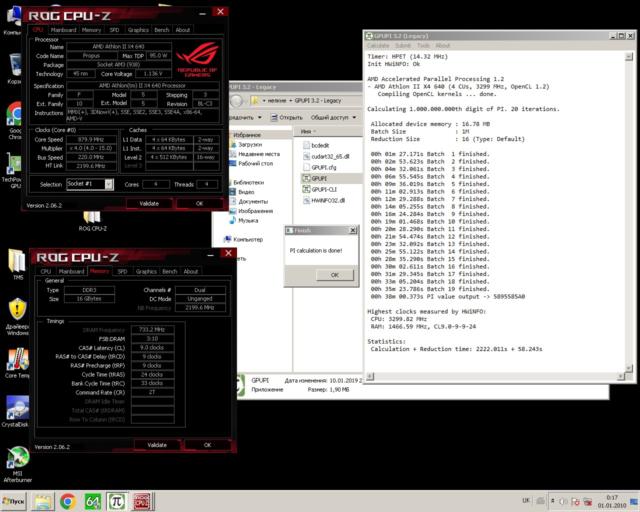
Task: Open the Упорядочить dropdown in Explorer toolbar
Action: click(x=245, y=117)
